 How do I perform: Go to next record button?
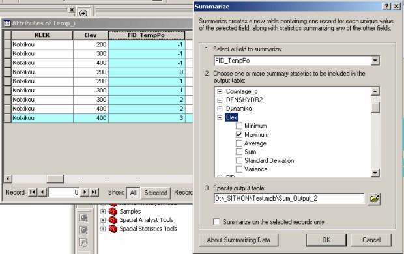pyautogui.click(x=85, y=192)
